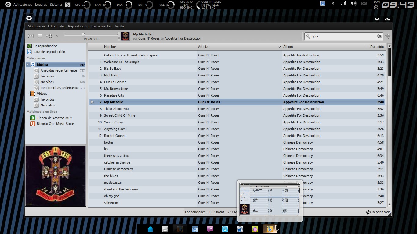Click the Banshee window preview thumbnail
This screenshot has height=234, width=417.
click(270, 199)
